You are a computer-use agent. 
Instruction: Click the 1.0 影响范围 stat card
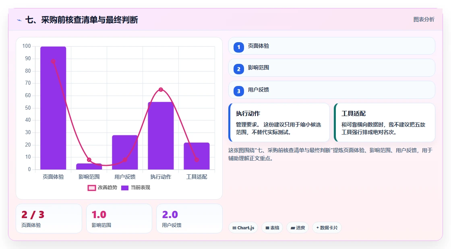pos(119,218)
